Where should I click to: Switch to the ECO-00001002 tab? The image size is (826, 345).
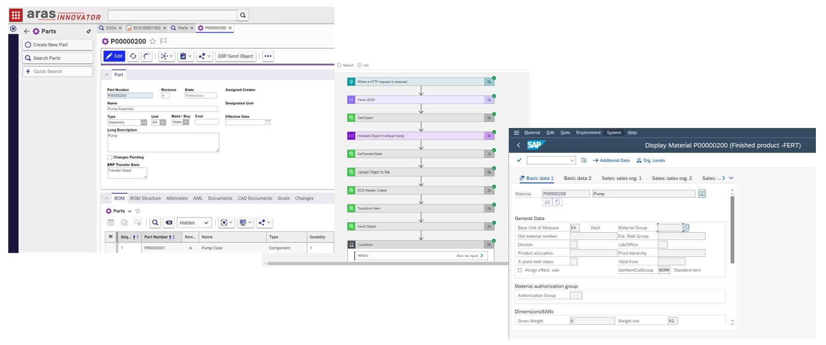[x=147, y=28]
